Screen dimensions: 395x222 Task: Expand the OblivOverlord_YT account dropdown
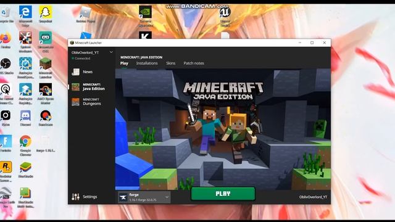(111, 52)
